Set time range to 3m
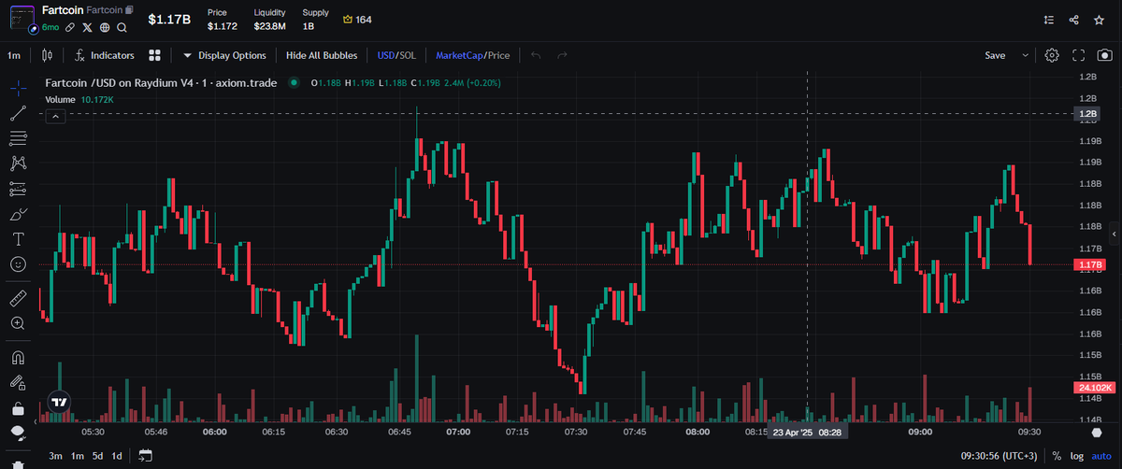1122x469 pixels. [x=55, y=456]
